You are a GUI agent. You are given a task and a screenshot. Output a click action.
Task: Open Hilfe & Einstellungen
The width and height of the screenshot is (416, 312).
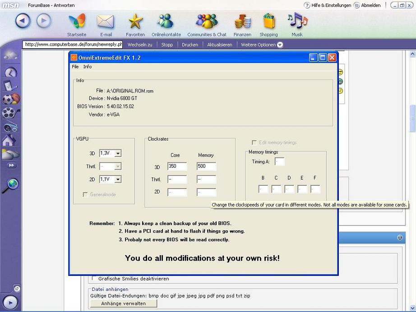tap(328, 5)
